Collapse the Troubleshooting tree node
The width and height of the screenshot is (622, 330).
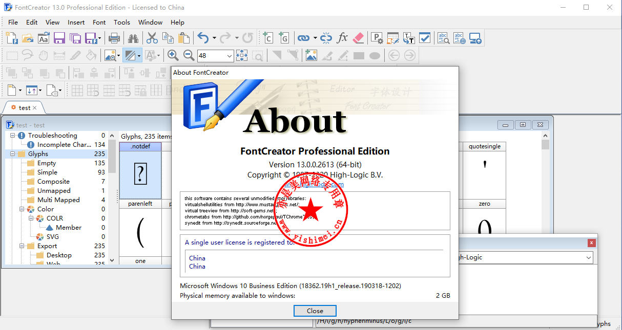tap(12, 136)
